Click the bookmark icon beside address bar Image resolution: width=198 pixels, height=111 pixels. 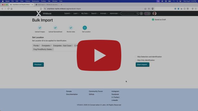[41, 9]
